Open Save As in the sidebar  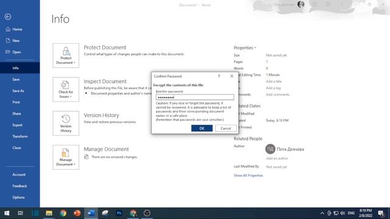point(18,91)
